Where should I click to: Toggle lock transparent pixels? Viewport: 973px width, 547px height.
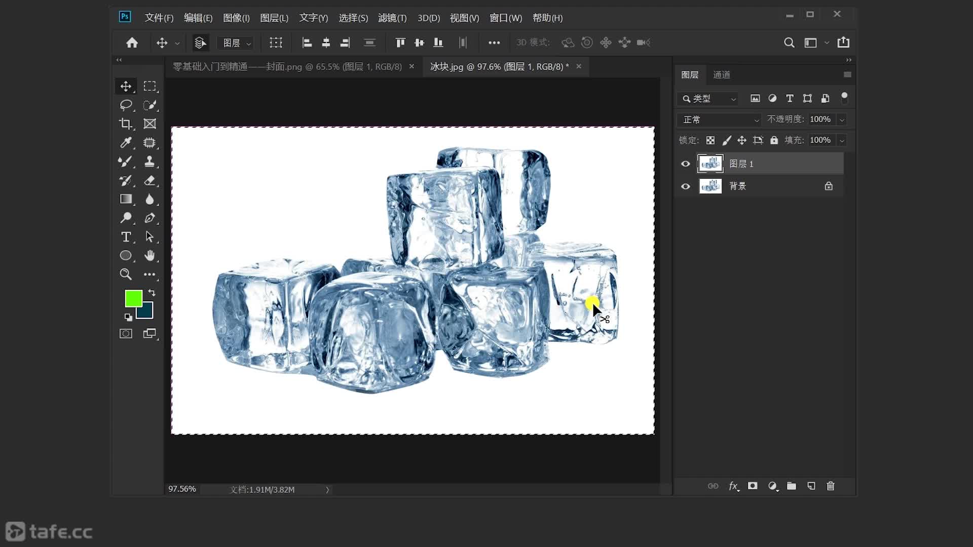pos(710,140)
